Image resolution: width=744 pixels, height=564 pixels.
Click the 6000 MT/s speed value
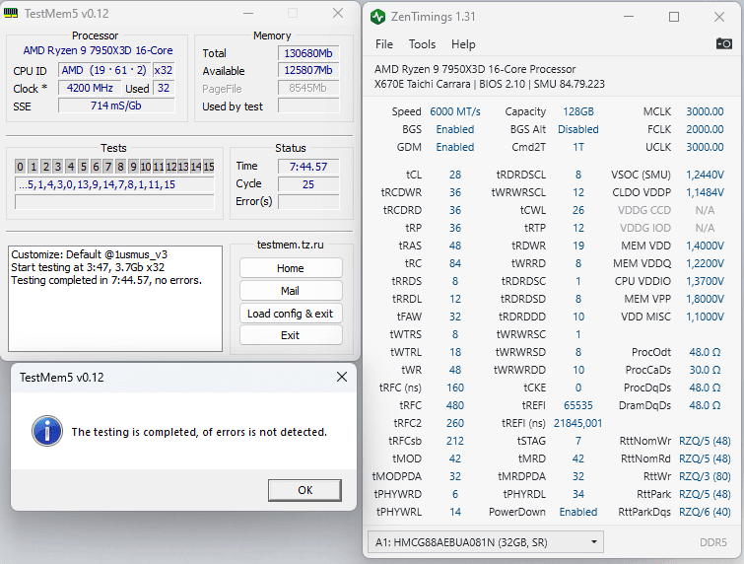[455, 111]
